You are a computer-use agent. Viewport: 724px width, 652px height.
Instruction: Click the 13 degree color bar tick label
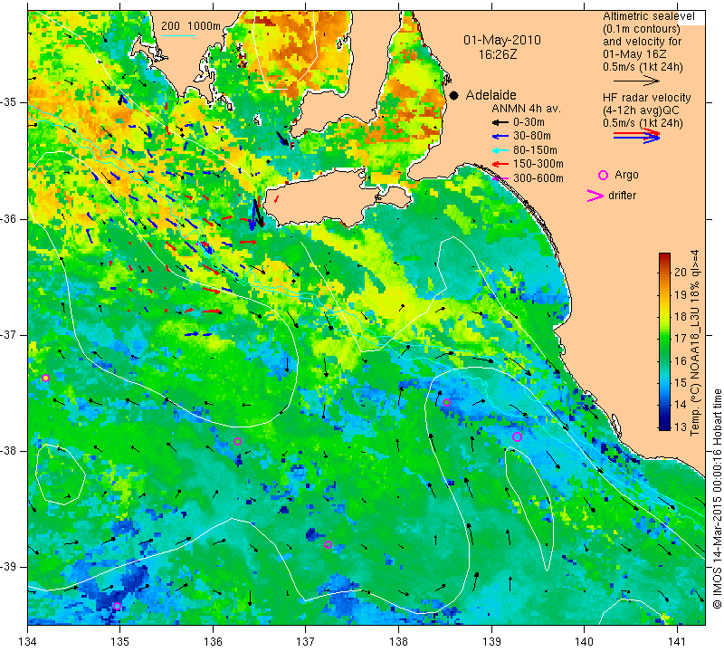pos(681,427)
